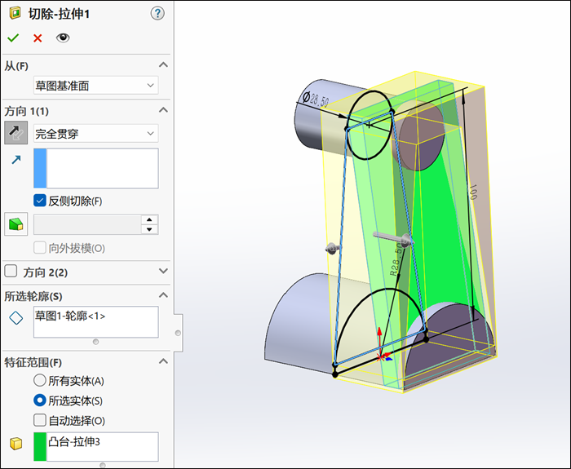Toggle the detailed preview eye icon
The width and height of the screenshot is (571, 469).
tap(63, 38)
